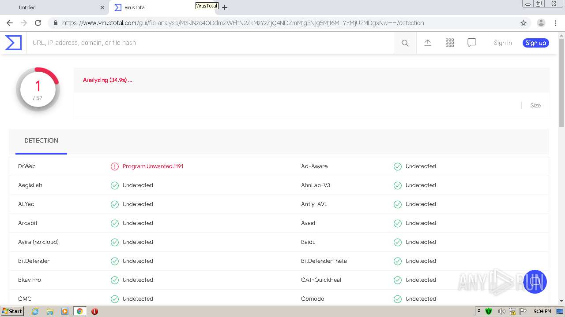Click the BitDefenderTheta engine name

[324, 261]
